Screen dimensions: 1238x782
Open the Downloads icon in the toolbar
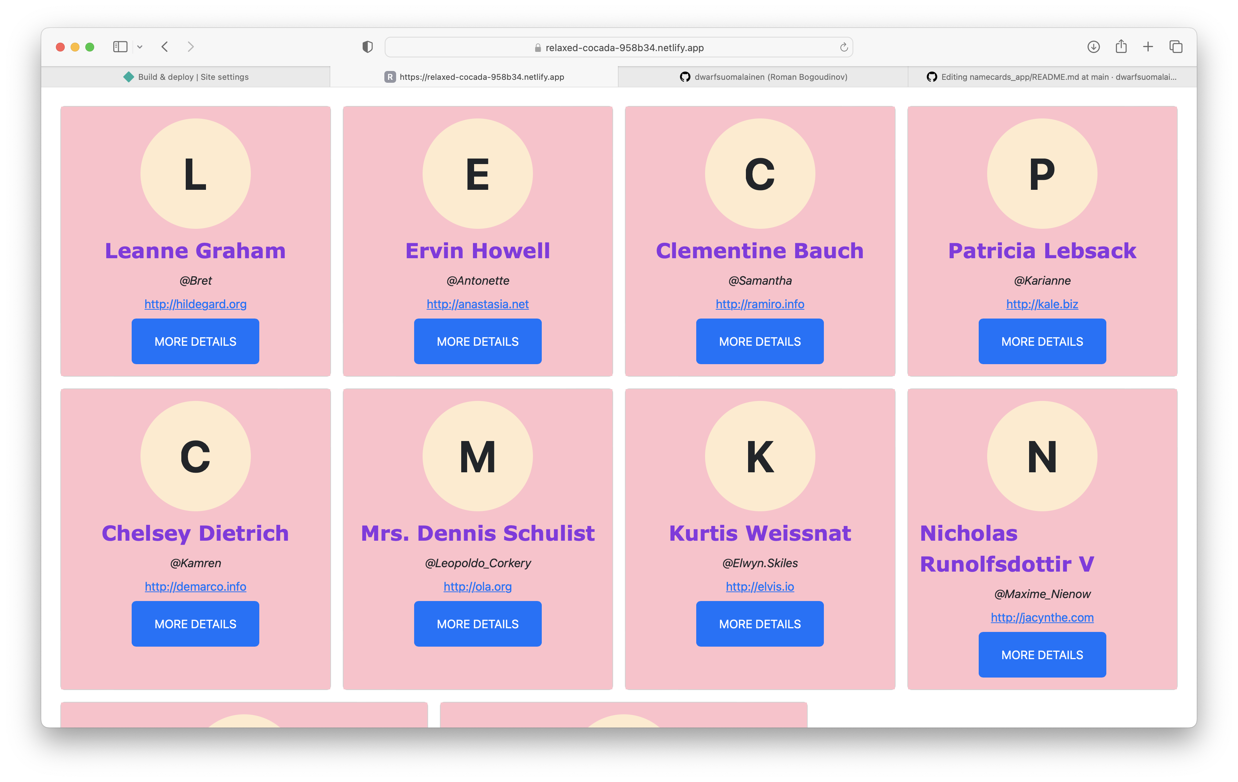[1094, 47]
